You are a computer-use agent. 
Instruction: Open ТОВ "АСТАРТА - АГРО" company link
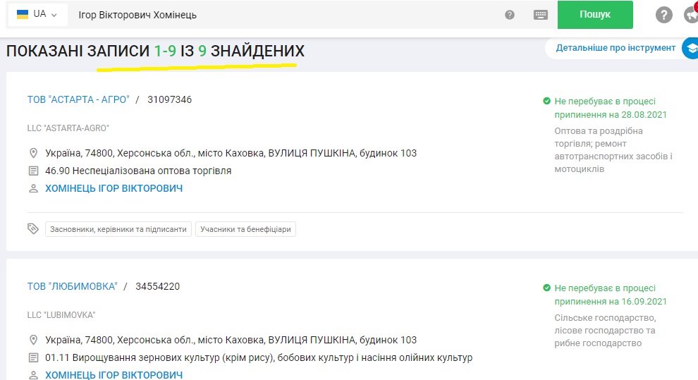click(78, 99)
